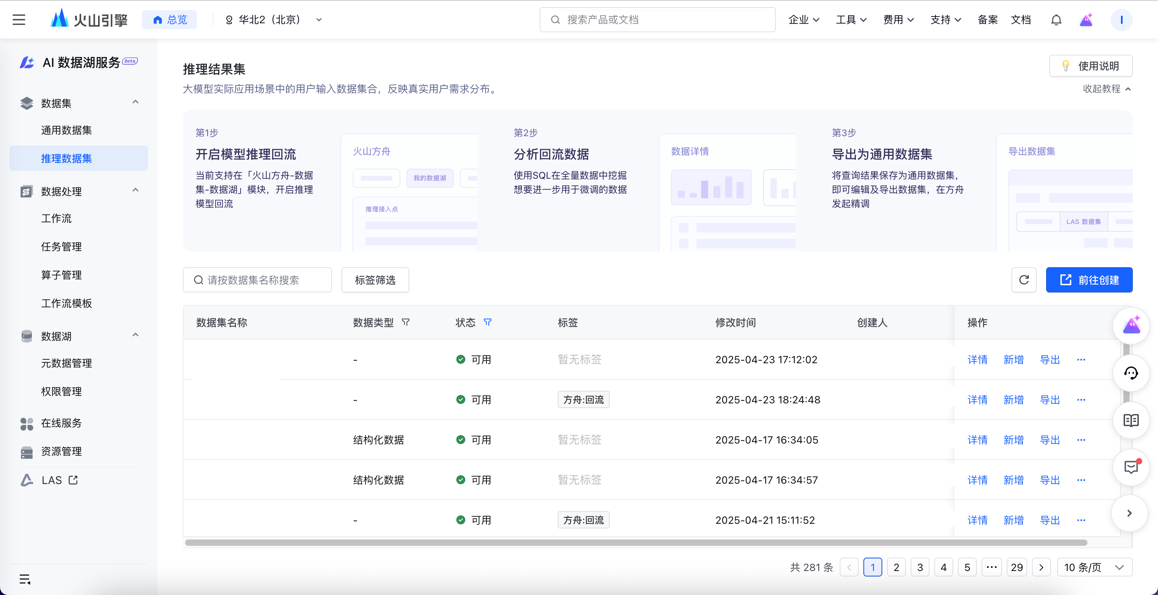This screenshot has height=595, width=1158.
Task: Click the refresh table icon button
Action: pos(1024,280)
